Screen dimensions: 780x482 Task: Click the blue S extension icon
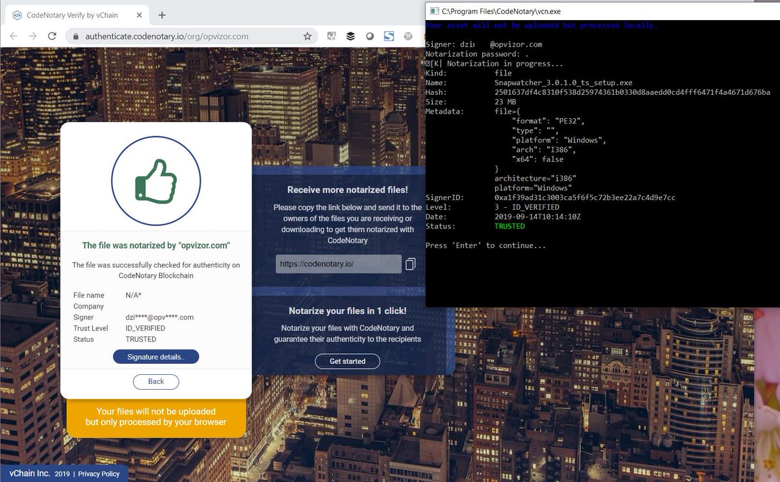tap(389, 36)
